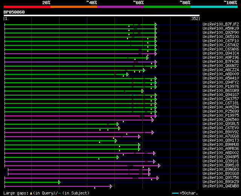Click the yellow gap marker in the Large gaps legend
This screenshot has height=196, width=241.
[31, 193]
